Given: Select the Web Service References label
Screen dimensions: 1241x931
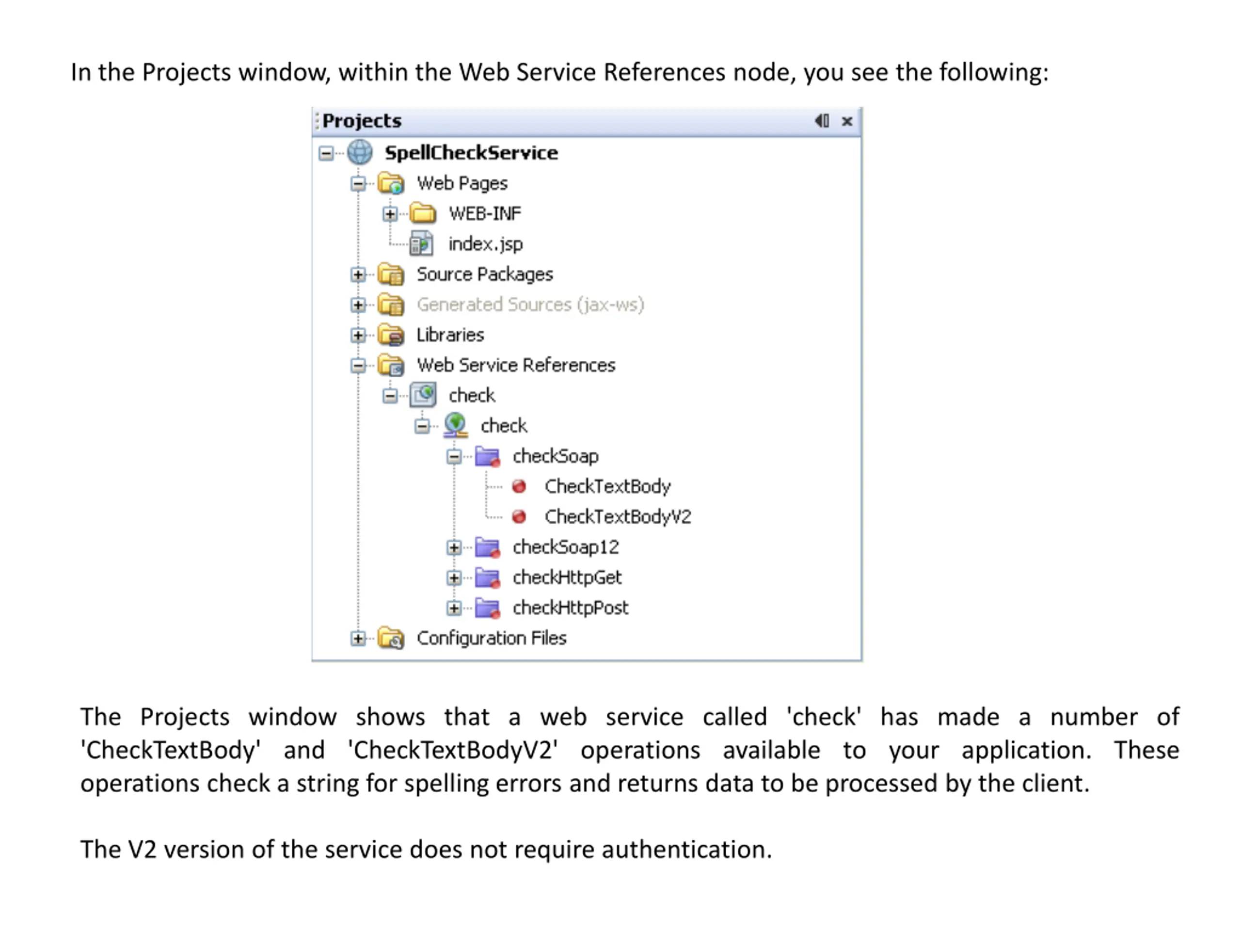Looking at the screenshot, I should coord(516,365).
